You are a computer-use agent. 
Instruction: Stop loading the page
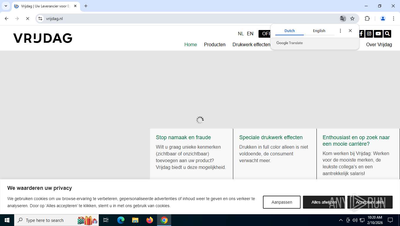pos(27,19)
